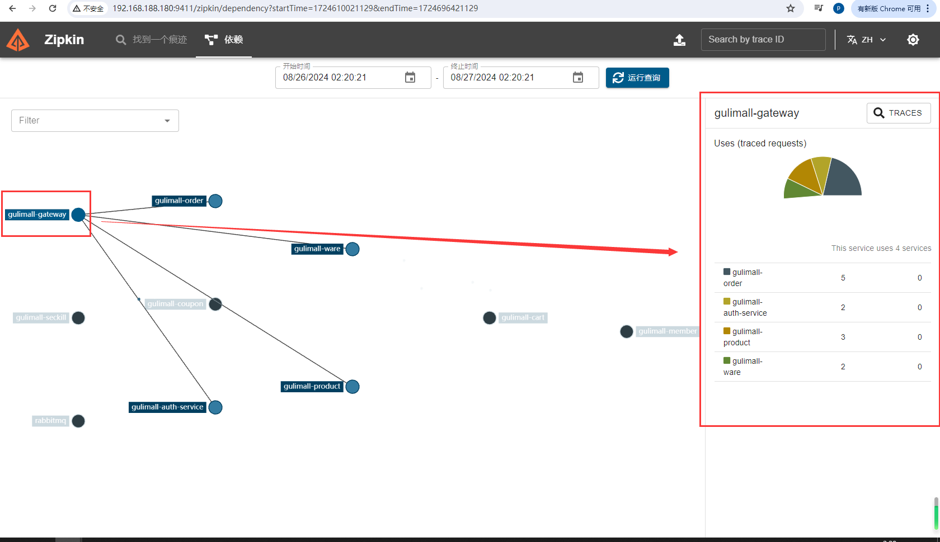Click the gulimall-cart graph label

click(x=523, y=317)
